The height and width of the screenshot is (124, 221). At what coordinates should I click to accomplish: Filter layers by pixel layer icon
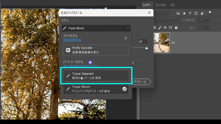(x=178, y=13)
